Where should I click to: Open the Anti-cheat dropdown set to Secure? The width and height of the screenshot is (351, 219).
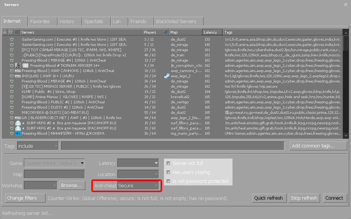coord(138,185)
